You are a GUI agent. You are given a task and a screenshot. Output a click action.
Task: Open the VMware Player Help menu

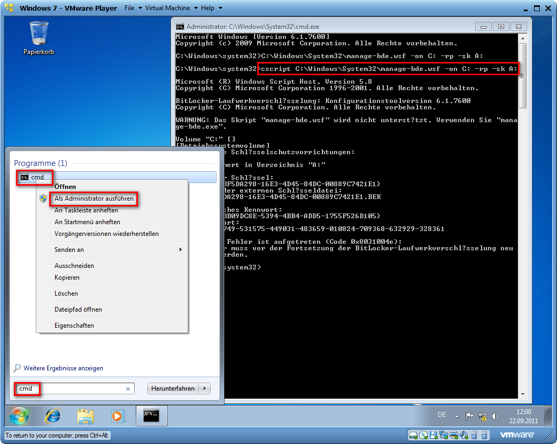point(211,8)
